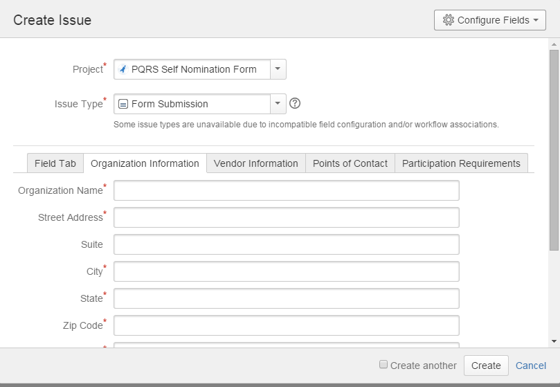This screenshot has width=560, height=387.
Task: Open the Configure Fields dropdown
Action: pyautogui.click(x=490, y=20)
